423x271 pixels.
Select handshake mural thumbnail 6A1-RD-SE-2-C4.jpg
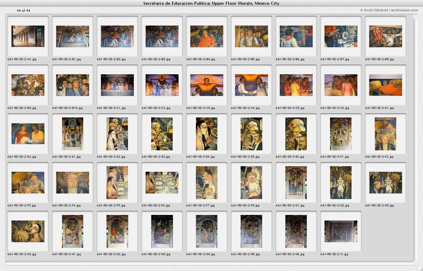pyautogui.click(x=252, y=85)
